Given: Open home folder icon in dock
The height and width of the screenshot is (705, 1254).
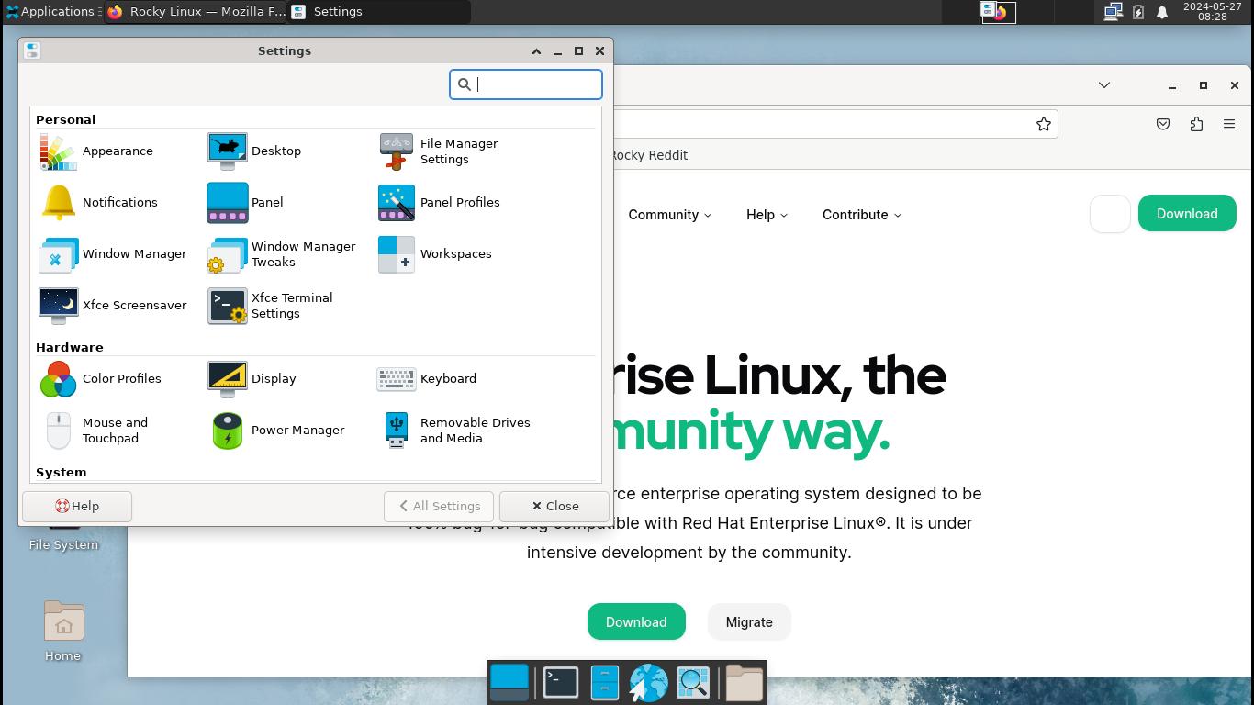Looking at the screenshot, I should click(x=745, y=683).
